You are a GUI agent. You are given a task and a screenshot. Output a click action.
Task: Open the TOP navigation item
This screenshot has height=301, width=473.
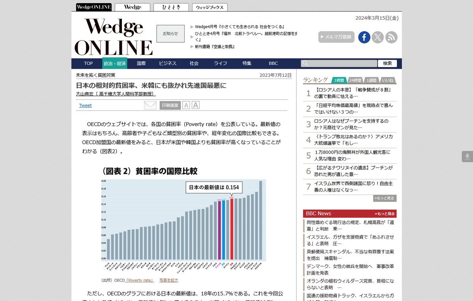(x=88, y=64)
